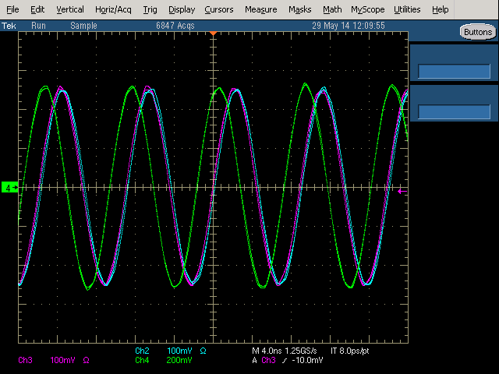
Task: Click the green channel 4 ground marker
Action: click(9, 188)
